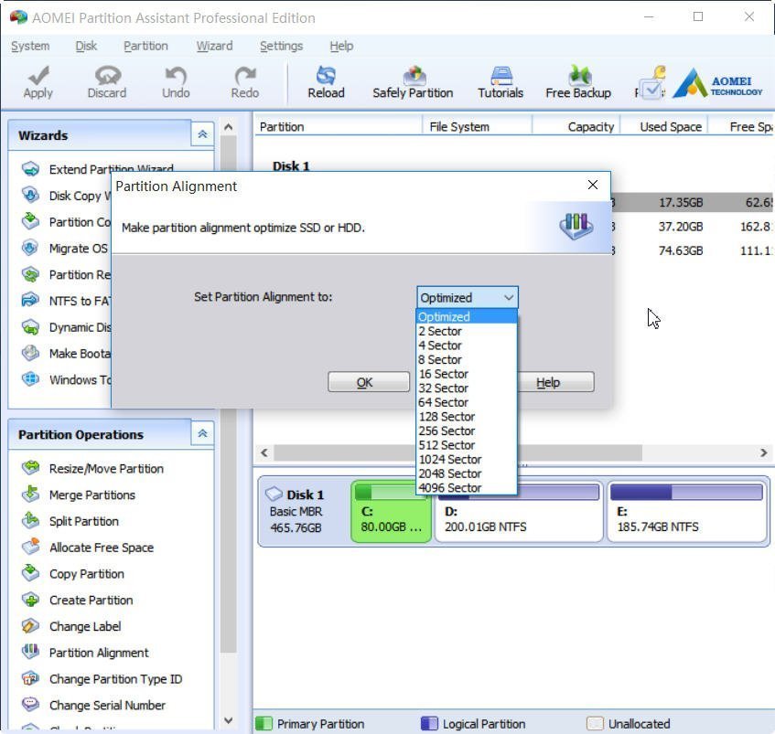Click the Change Partition Type ID icon
The width and height of the screenshot is (775, 734).
pos(30,678)
